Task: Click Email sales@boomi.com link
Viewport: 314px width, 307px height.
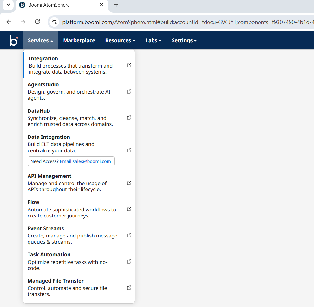Action: pos(85,161)
